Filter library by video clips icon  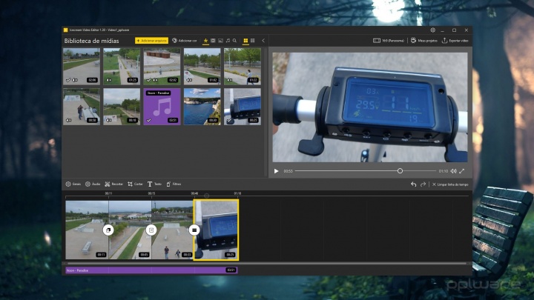coord(213,40)
